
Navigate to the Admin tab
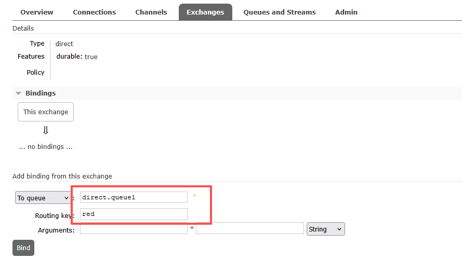pos(346,12)
